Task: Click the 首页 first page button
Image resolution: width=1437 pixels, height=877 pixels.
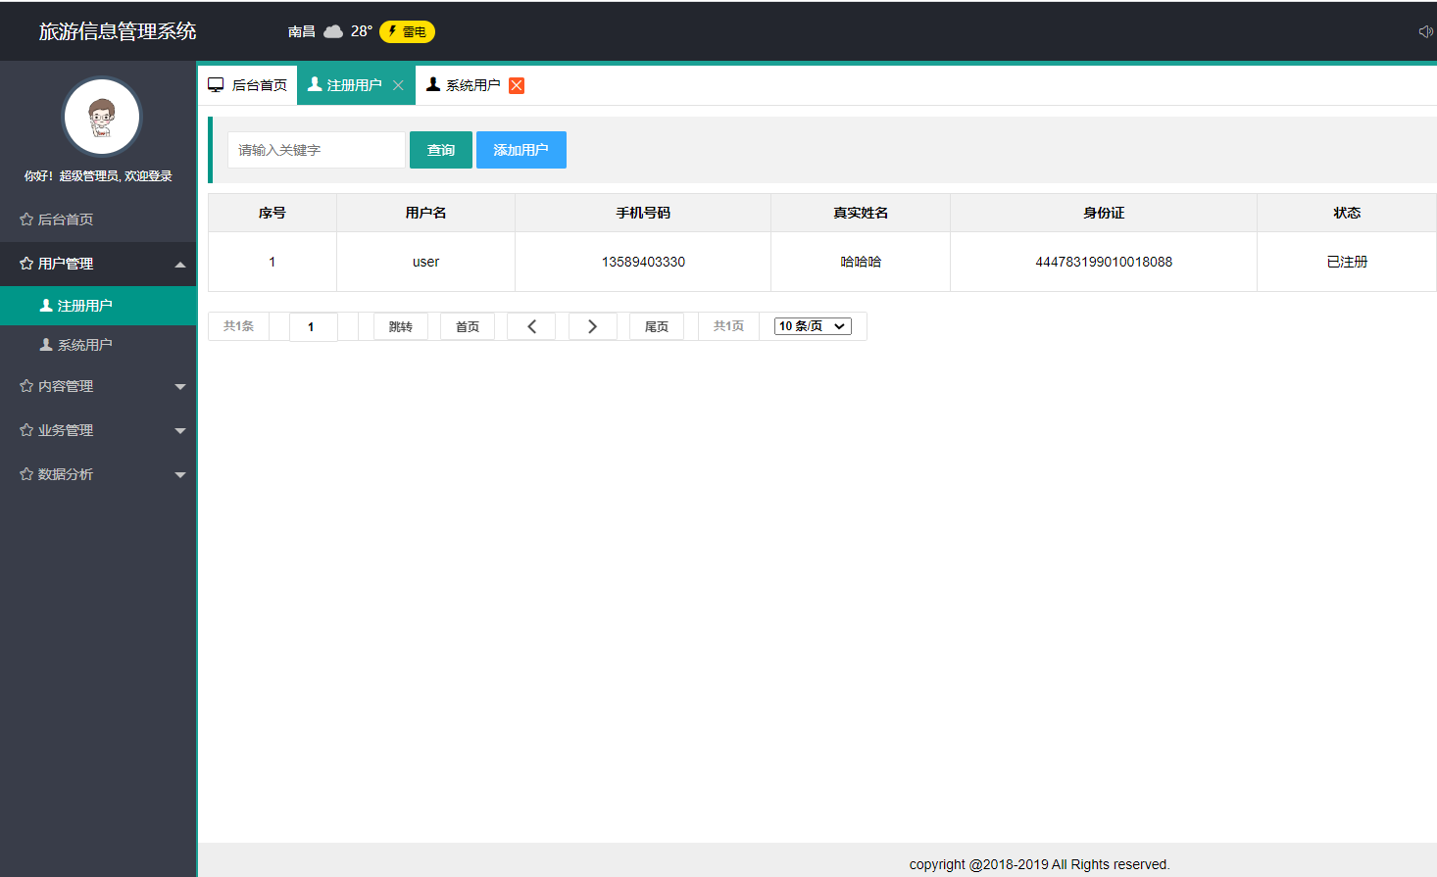Action: (468, 326)
